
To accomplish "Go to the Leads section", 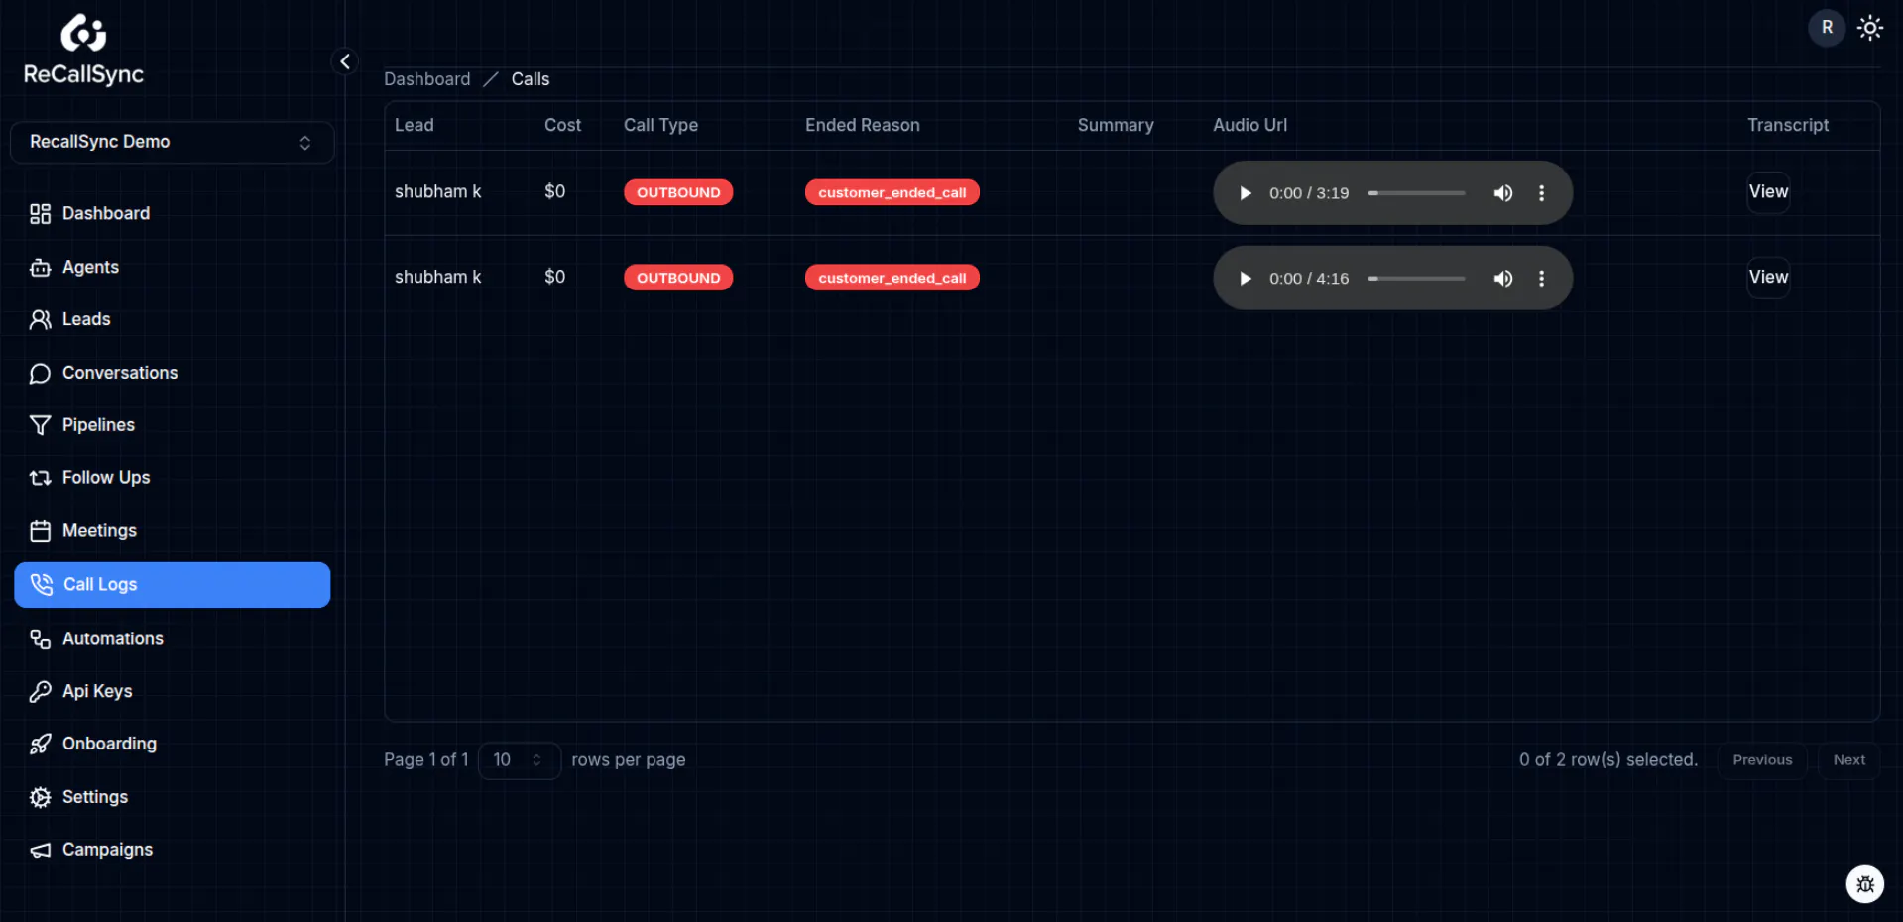I will [x=172, y=319].
